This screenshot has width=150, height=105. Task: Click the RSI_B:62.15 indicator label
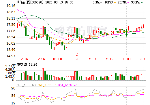47,85
